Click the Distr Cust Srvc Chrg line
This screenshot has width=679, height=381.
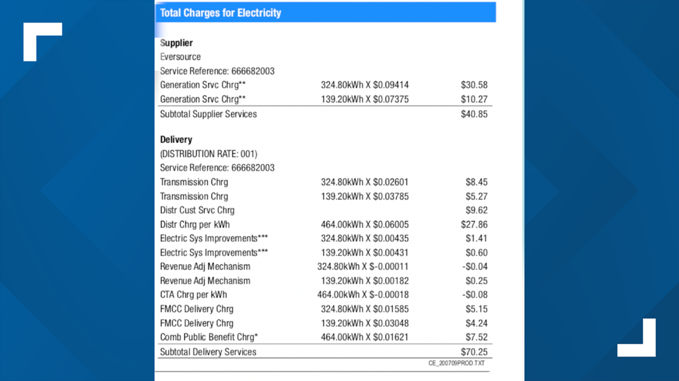point(324,210)
